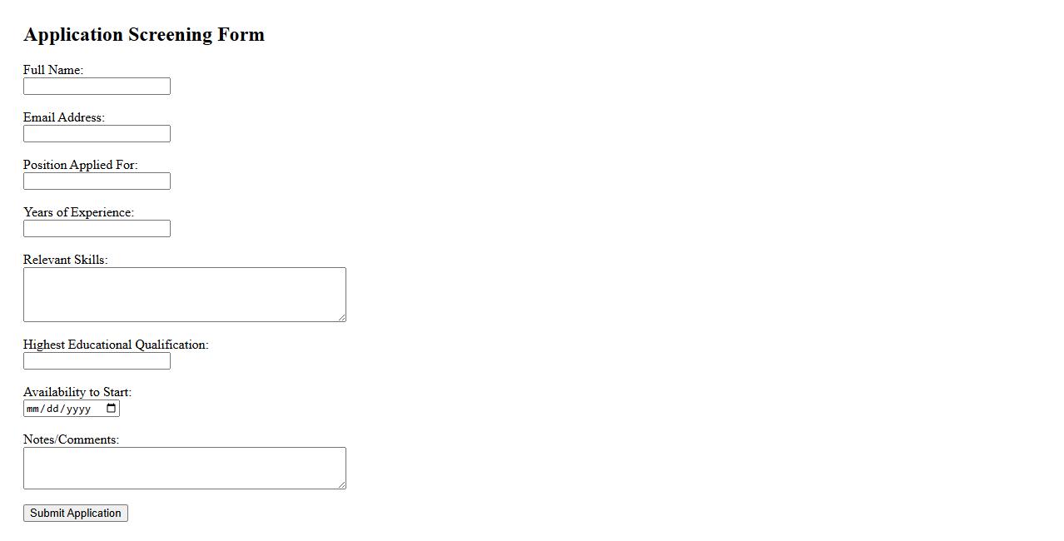Click the Full Name text field
Viewport: 1064px width, 541px height.
point(97,87)
